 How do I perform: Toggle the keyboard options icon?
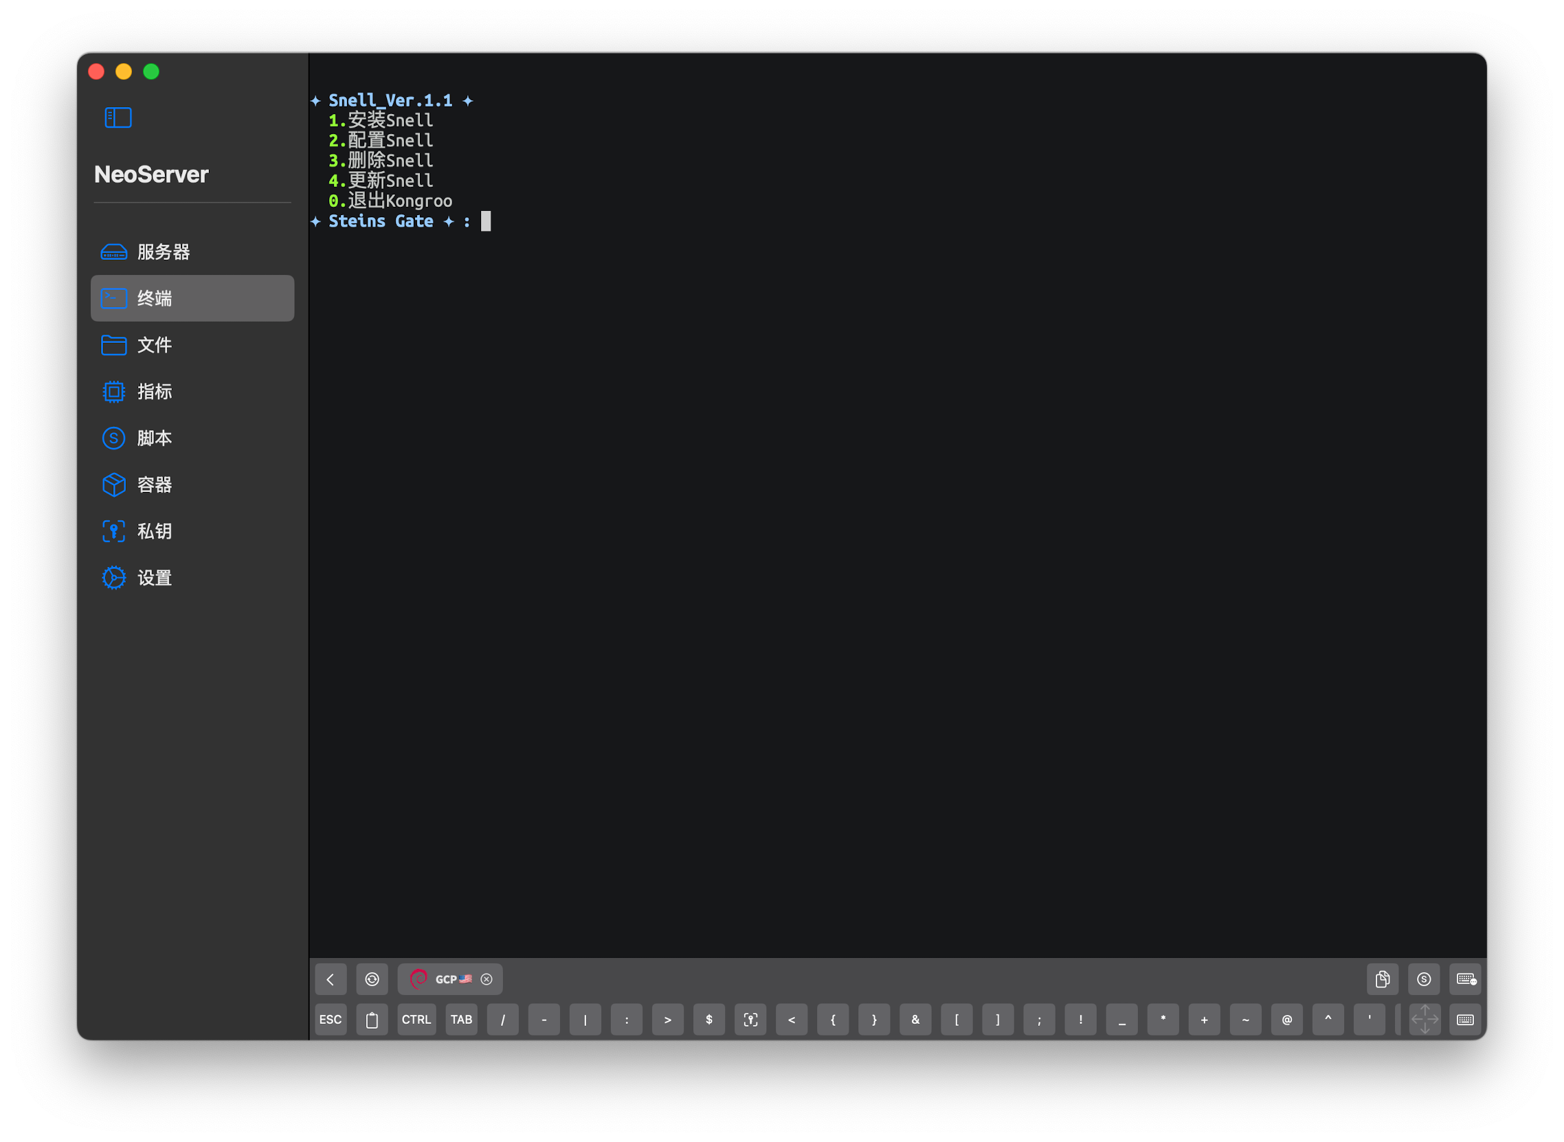1465,979
